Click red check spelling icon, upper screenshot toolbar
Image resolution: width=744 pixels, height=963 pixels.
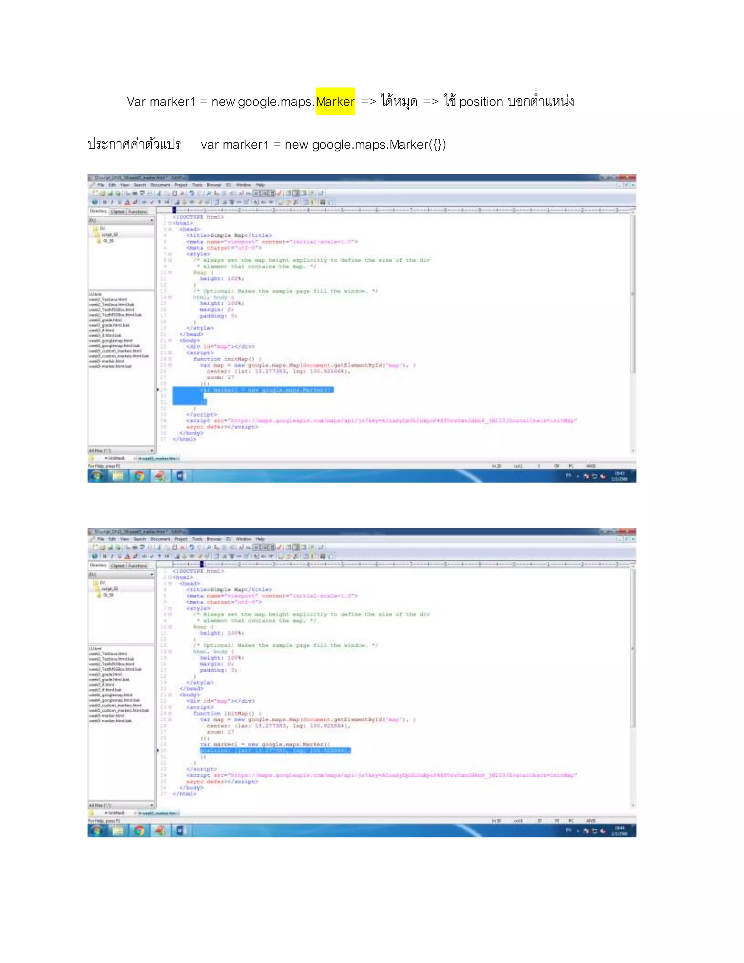(279, 193)
